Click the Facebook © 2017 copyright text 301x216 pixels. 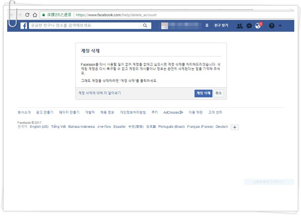click(x=29, y=123)
